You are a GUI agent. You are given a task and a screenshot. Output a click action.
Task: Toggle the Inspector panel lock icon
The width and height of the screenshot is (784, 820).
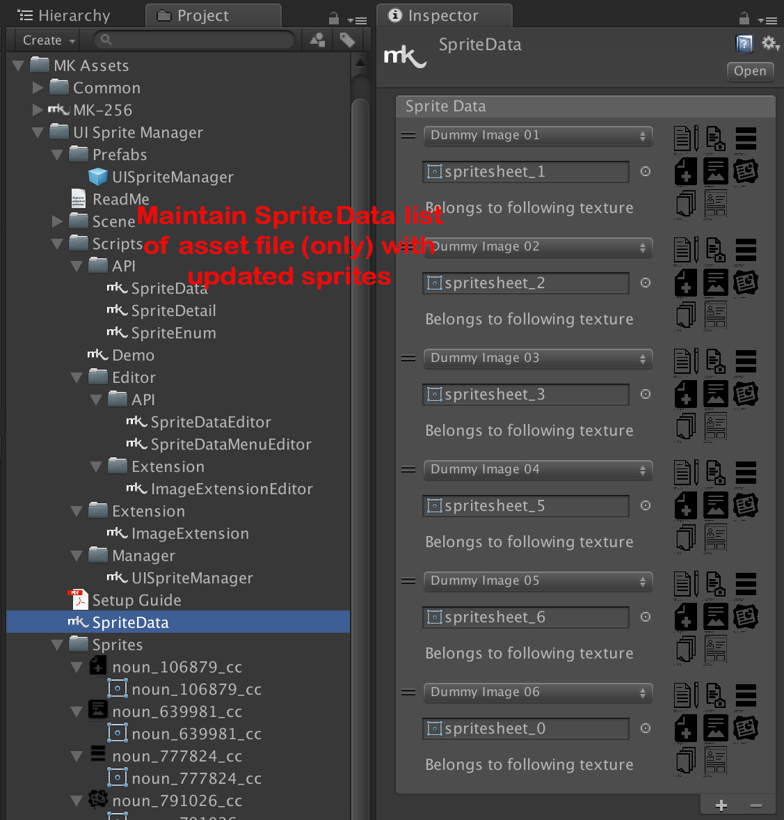click(744, 19)
